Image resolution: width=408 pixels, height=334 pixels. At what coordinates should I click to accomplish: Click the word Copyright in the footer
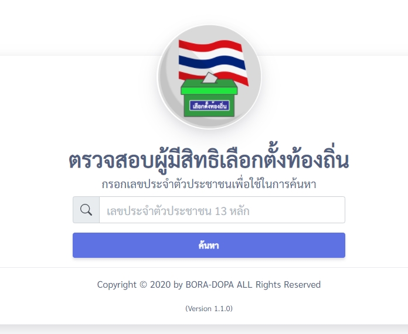117,285
